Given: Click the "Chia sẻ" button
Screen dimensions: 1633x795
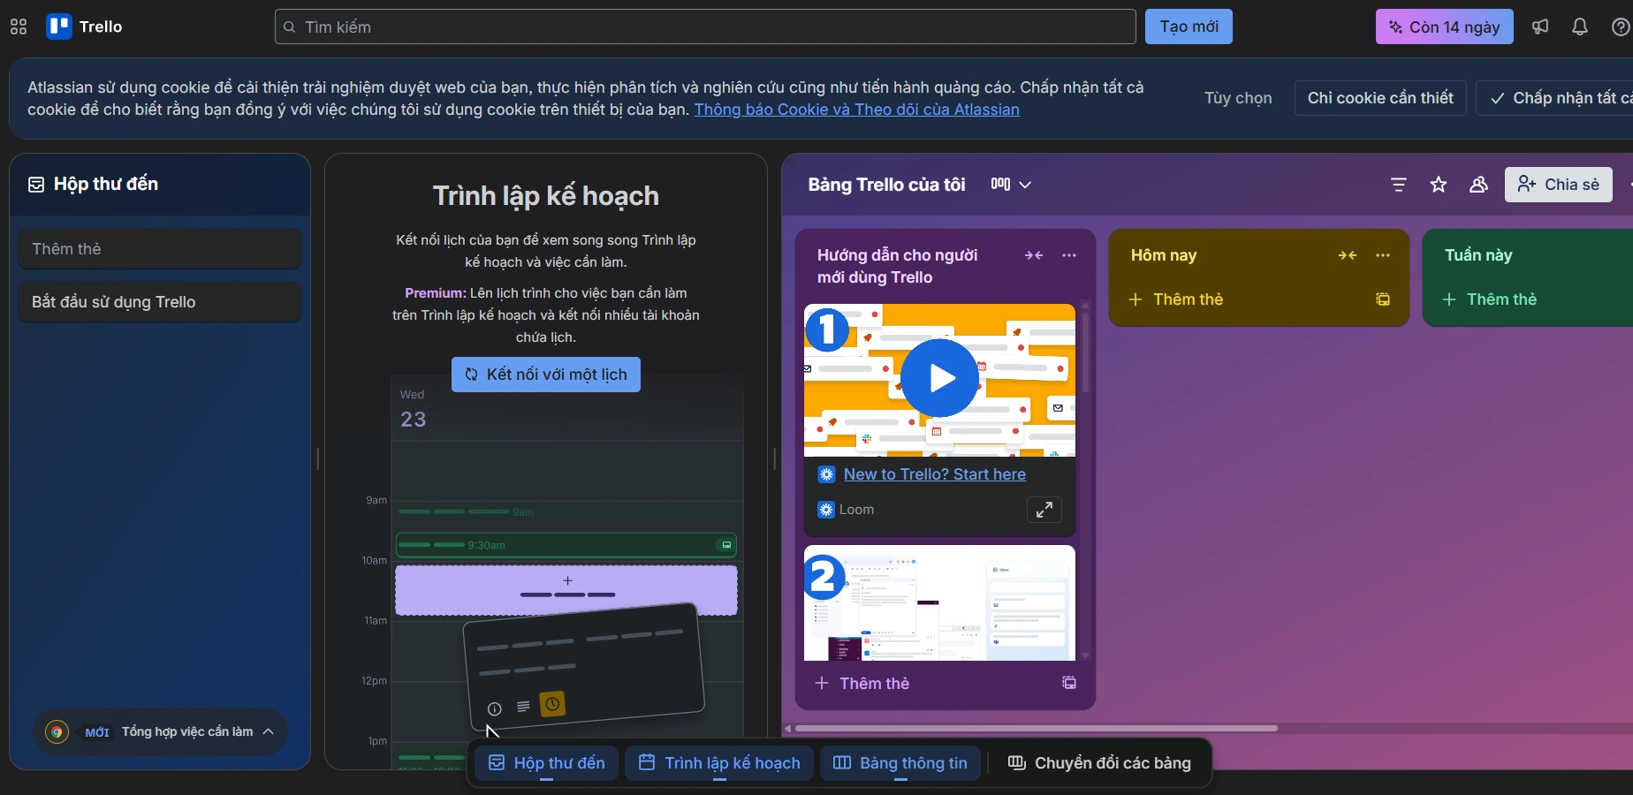Looking at the screenshot, I should pos(1558,185).
